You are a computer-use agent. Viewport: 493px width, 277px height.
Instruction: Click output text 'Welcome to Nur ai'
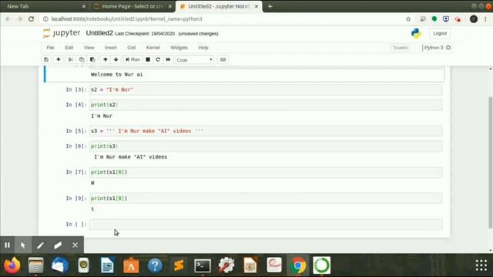(x=116, y=75)
